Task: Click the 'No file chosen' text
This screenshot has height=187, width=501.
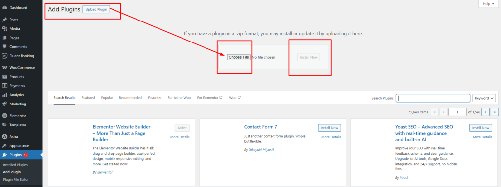Action: pyautogui.click(x=264, y=57)
